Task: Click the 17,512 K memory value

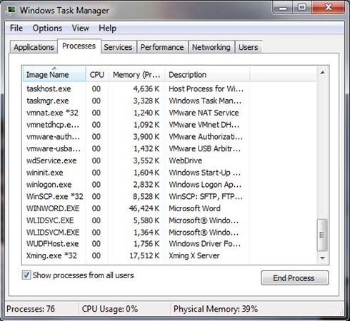Action: (x=144, y=255)
